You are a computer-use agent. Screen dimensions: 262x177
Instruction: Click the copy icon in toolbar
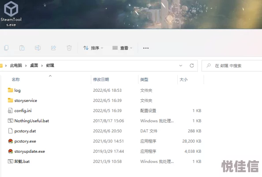(x=6, y=48)
